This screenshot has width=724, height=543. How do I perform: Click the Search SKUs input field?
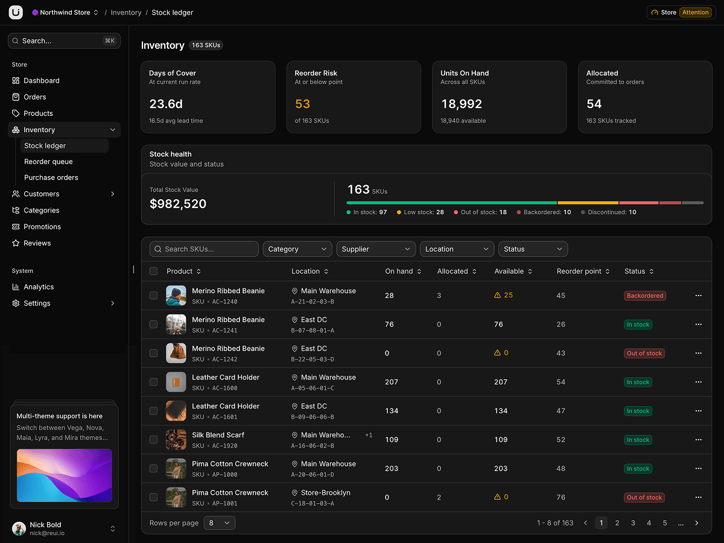[x=204, y=249]
